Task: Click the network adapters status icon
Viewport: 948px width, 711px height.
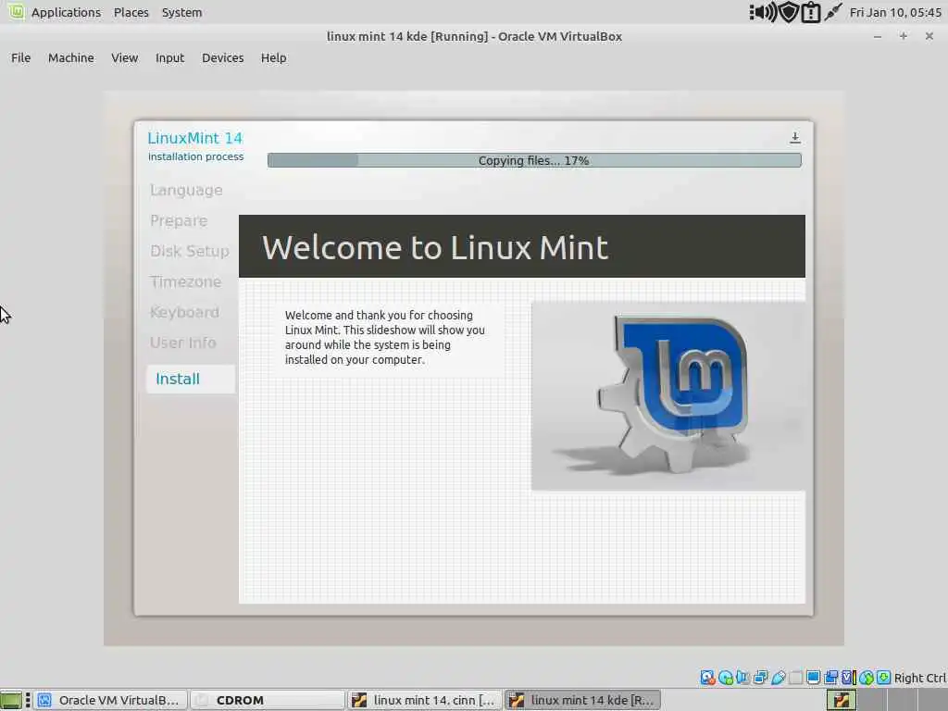Action: click(760, 678)
